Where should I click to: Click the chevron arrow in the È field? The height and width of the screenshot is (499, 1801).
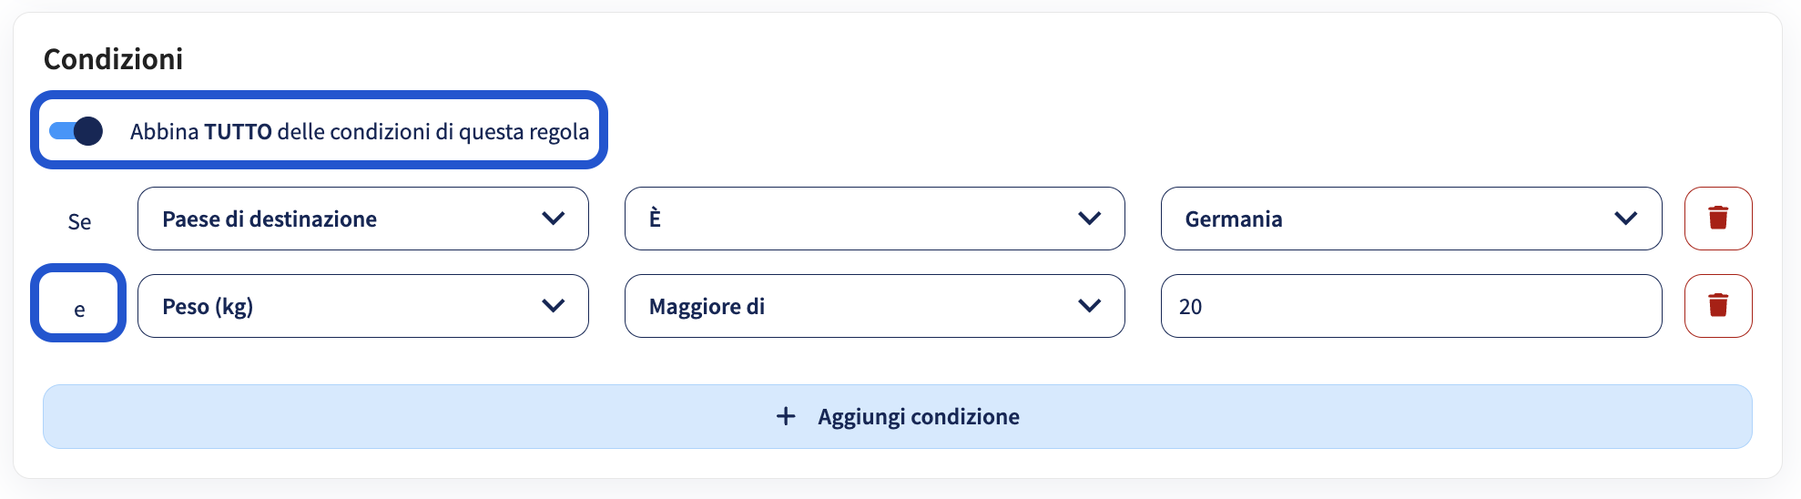pyautogui.click(x=1090, y=219)
